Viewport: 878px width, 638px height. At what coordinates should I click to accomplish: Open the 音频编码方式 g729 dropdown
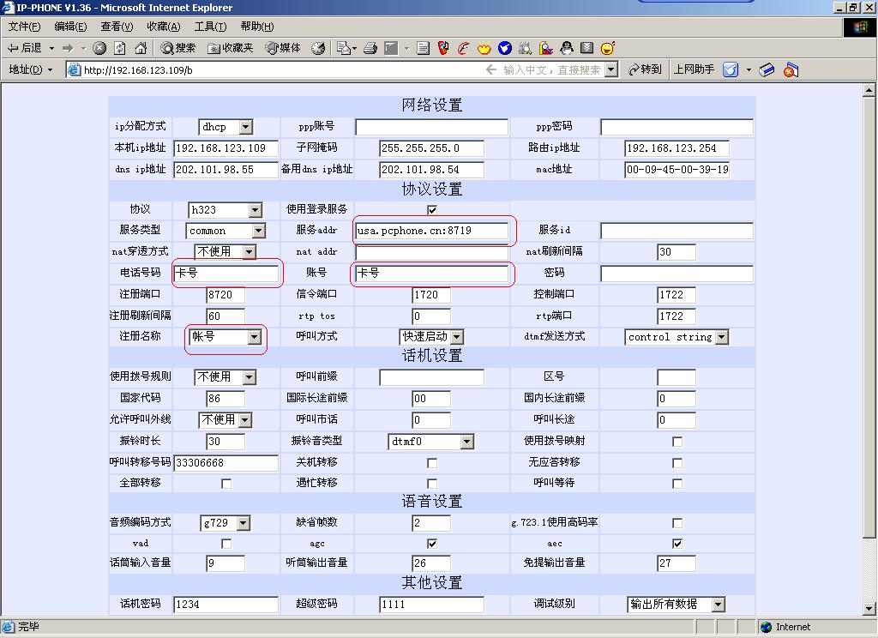226,523
